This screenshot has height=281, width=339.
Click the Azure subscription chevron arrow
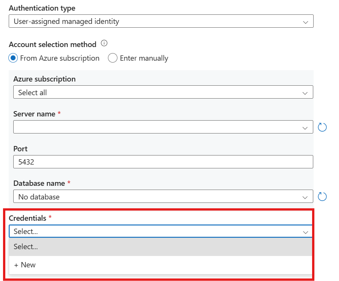point(305,93)
